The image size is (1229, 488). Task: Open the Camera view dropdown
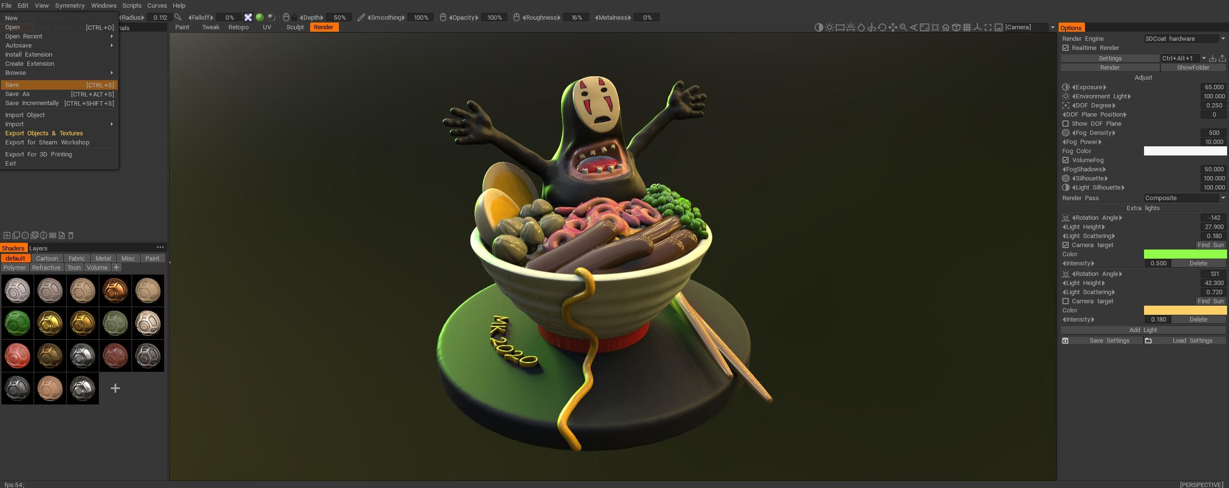pyautogui.click(x=1029, y=27)
